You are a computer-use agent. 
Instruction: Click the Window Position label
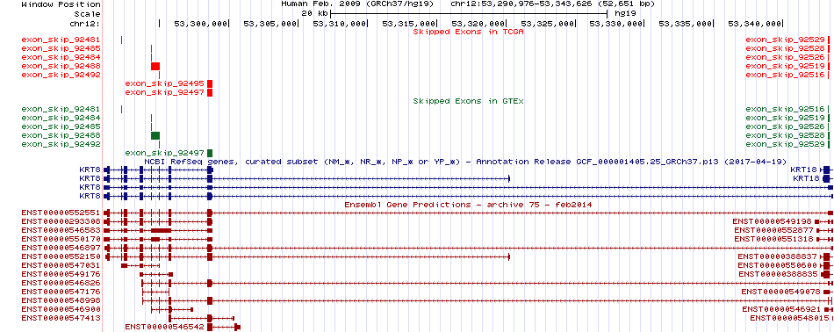point(61,4)
